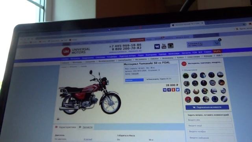Click the Universal Motors UM logo
252x142 pixels.
click(x=66, y=51)
